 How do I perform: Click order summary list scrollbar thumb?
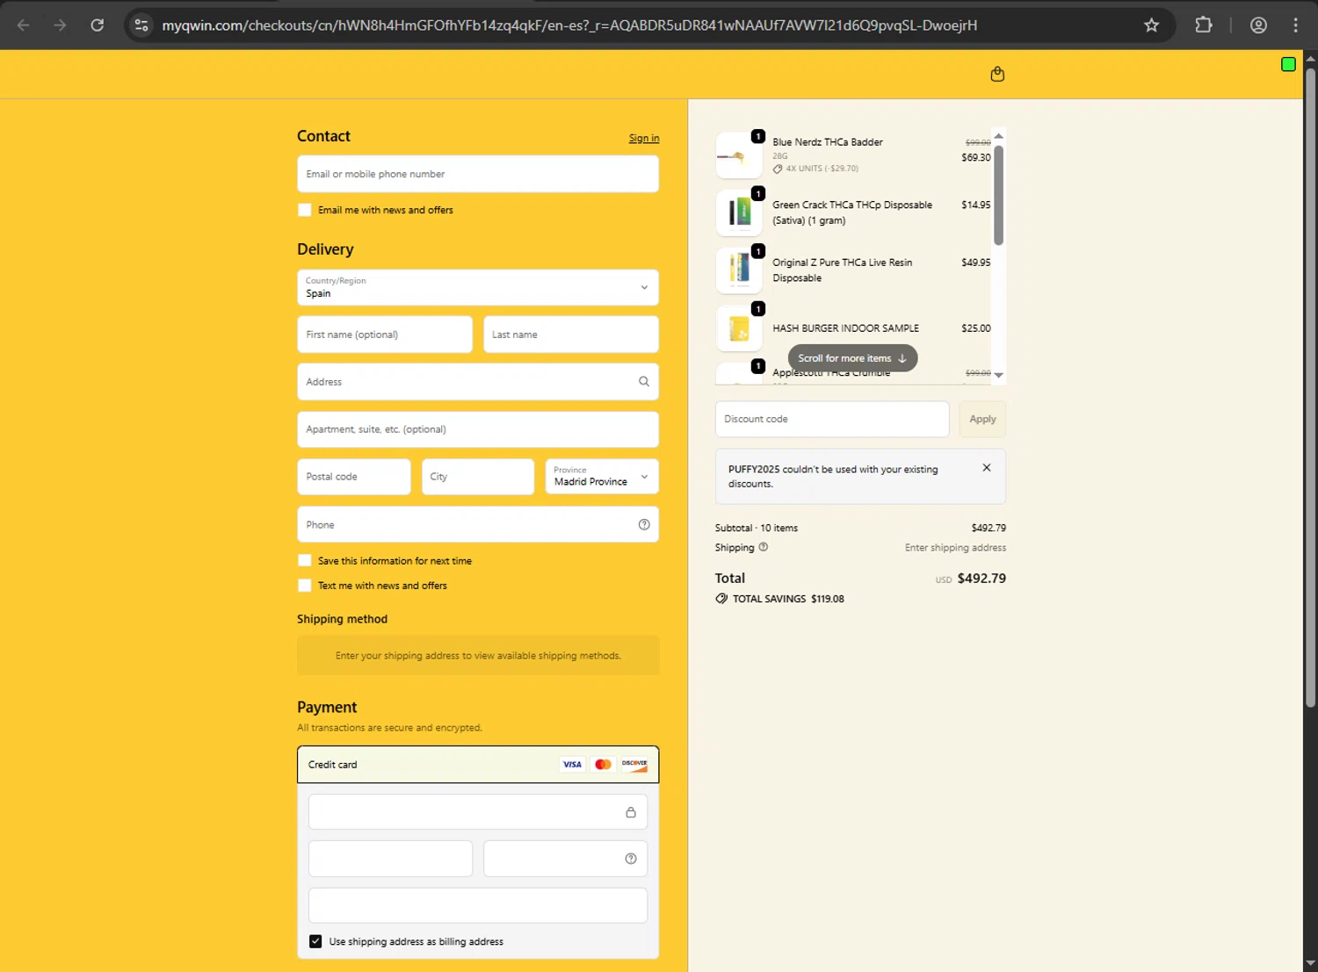tap(998, 195)
